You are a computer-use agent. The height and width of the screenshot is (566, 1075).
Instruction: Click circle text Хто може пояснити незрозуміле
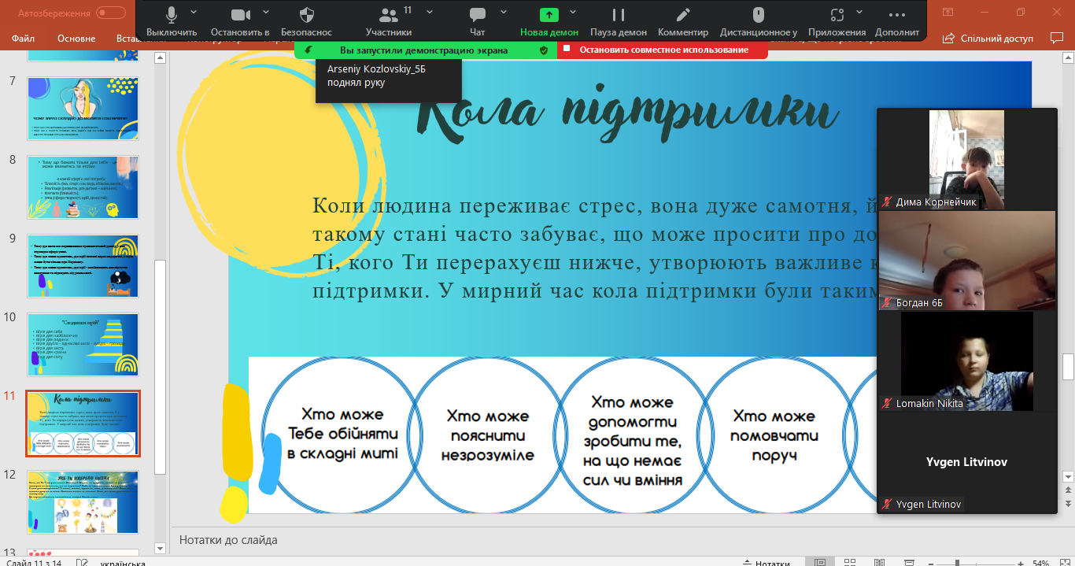tap(488, 435)
